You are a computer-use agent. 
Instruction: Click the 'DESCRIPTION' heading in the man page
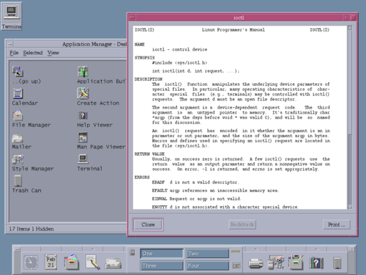(x=148, y=79)
